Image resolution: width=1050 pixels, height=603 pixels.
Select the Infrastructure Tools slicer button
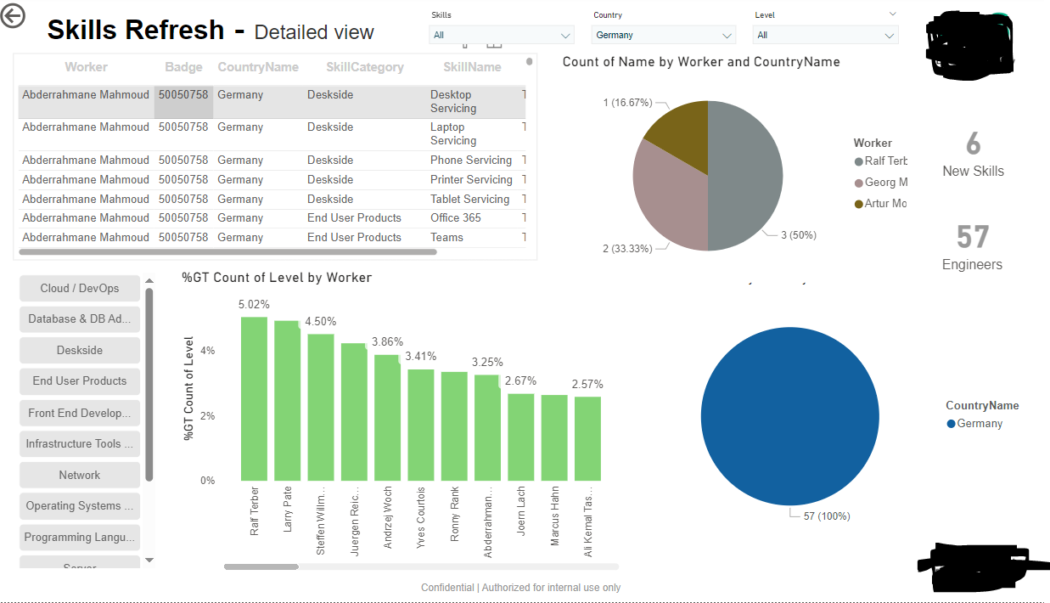point(80,443)
